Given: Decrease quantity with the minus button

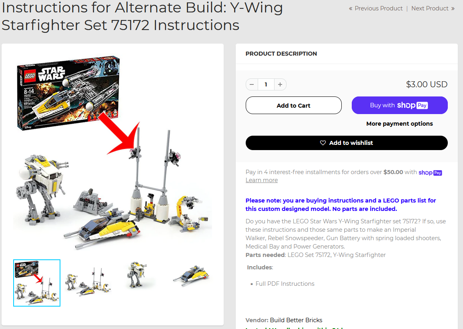Looking at the screenshot, I should pos(252,84).
